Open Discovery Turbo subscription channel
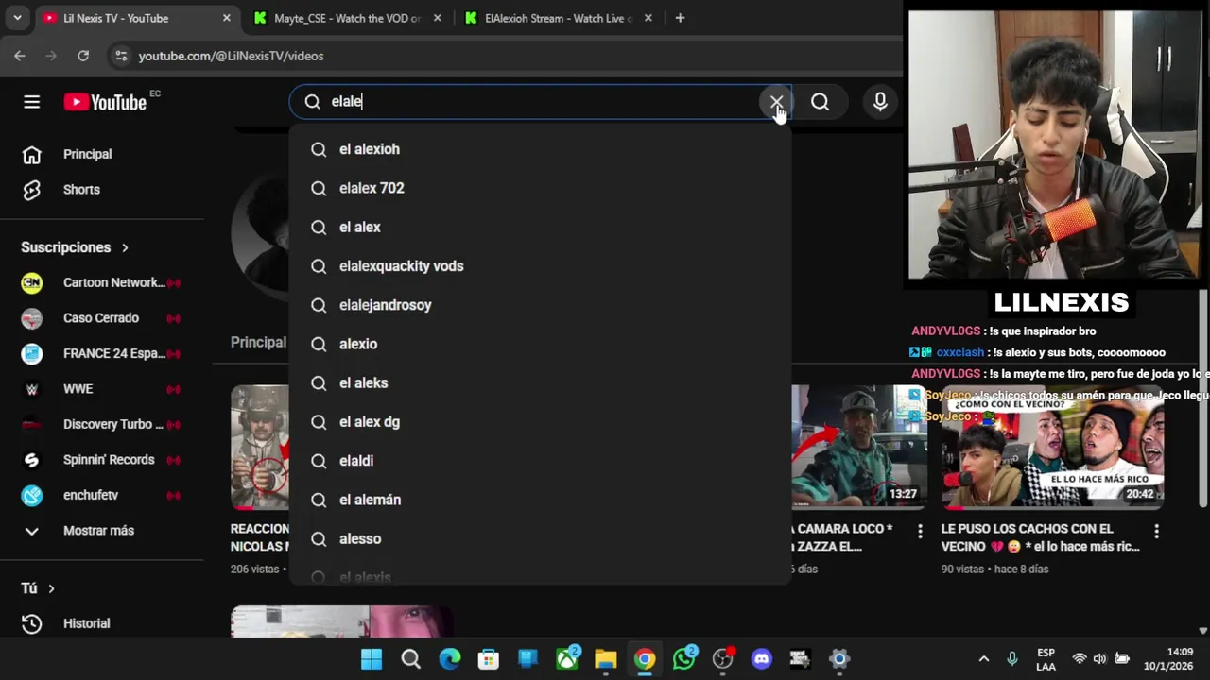Viewport: 1210px width, 680px height. (x=101, y=424)
